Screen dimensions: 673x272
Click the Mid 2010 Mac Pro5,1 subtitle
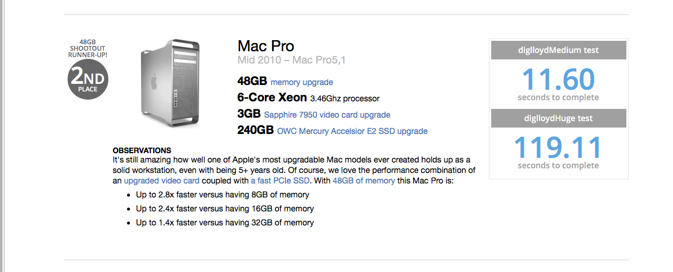click(x=291, y=60)
